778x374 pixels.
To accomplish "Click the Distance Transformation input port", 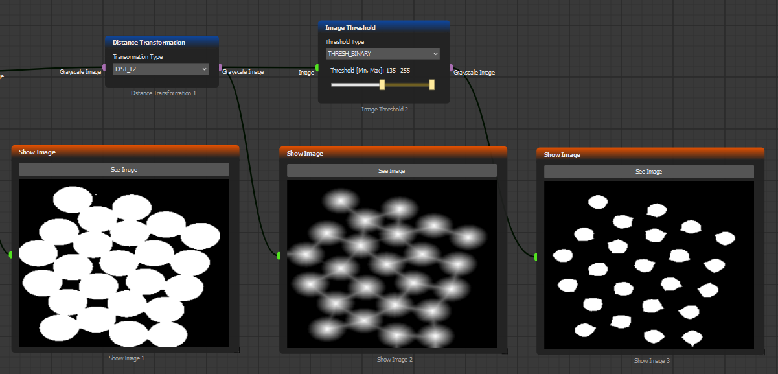I will pyautogui.click(x=106, y=67).
